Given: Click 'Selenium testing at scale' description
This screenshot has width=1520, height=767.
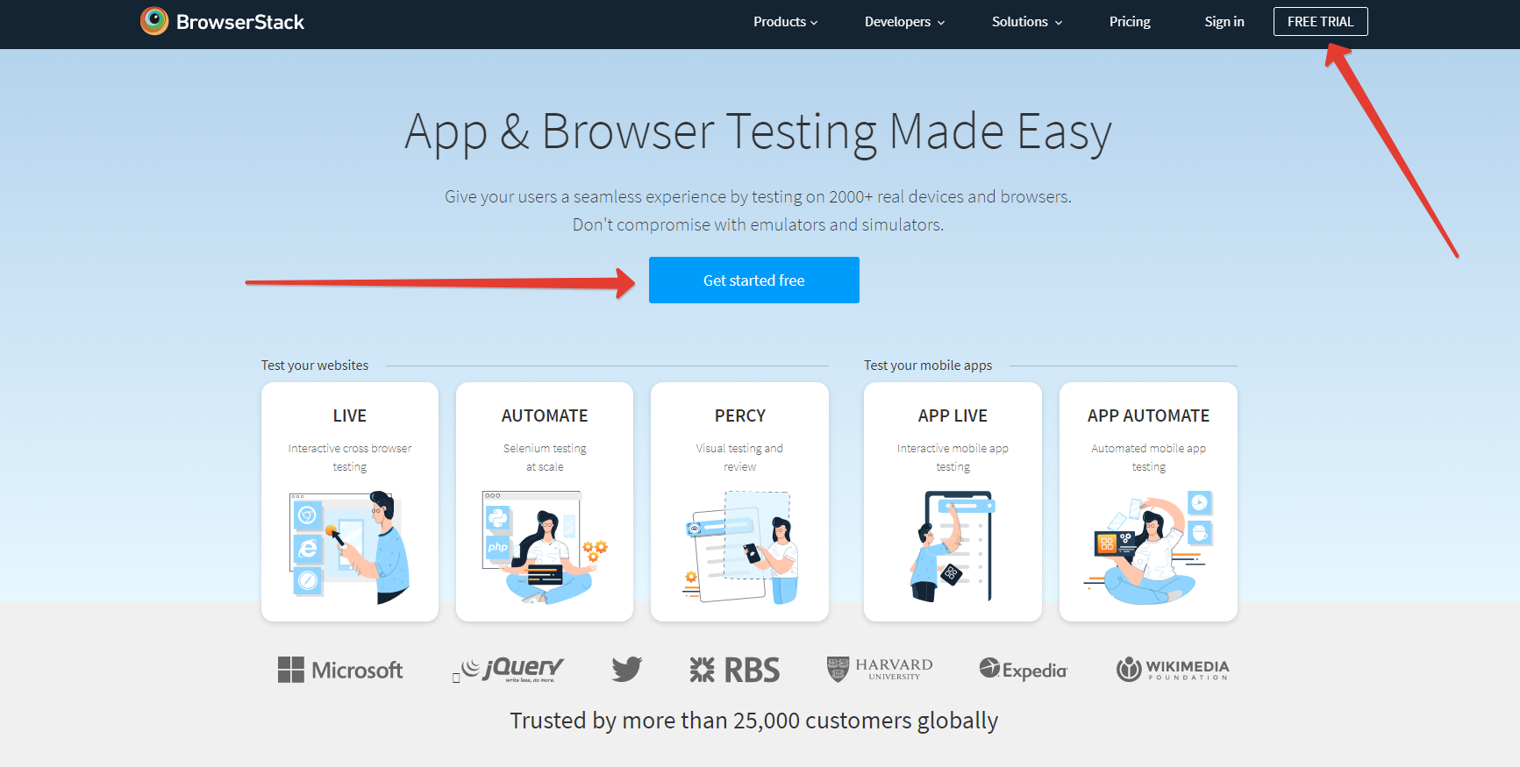Looking at the screenshot, I should 545,458.
